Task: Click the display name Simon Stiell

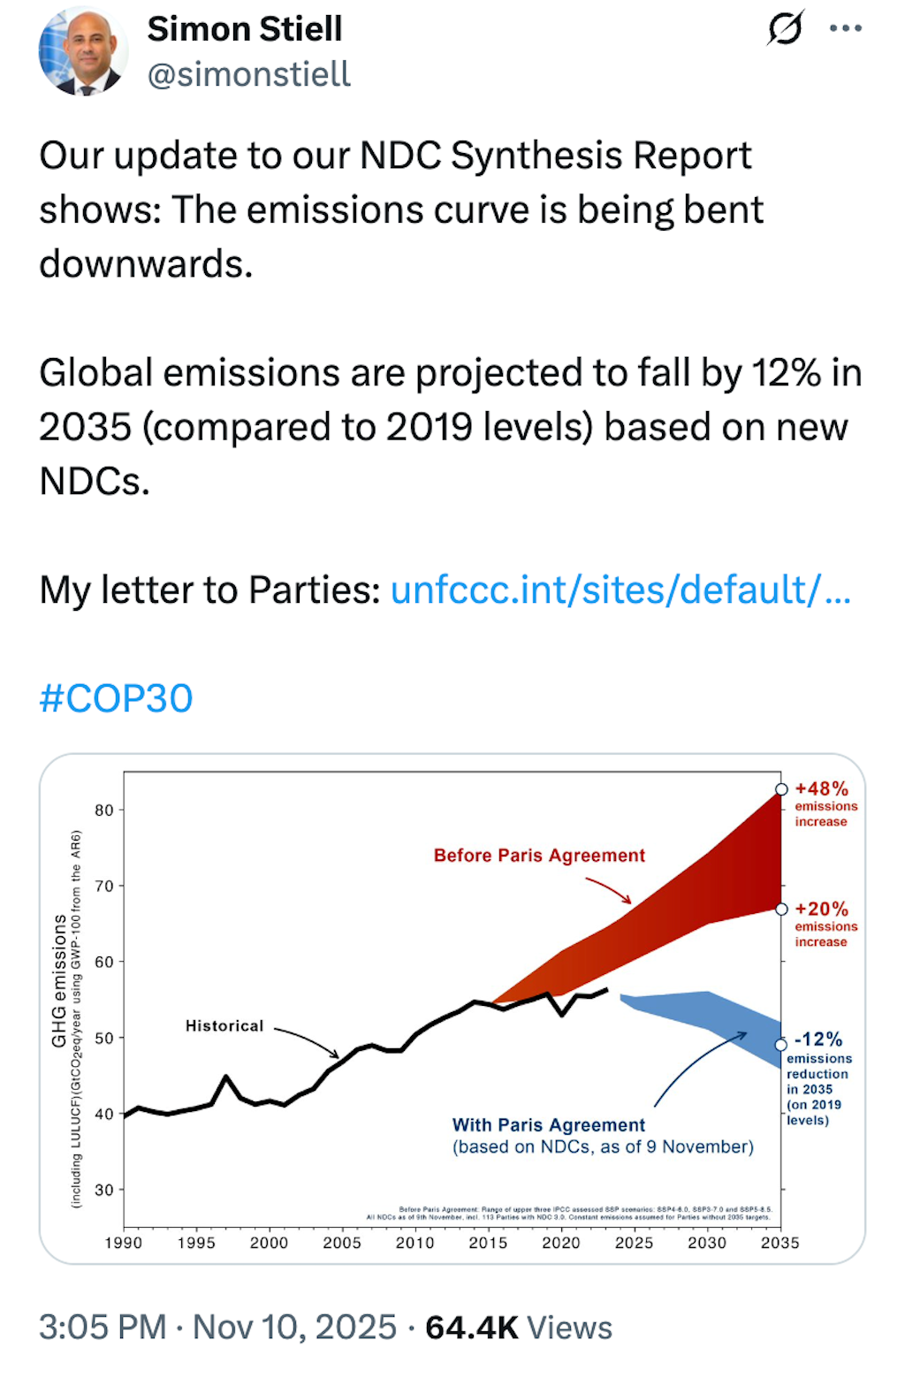Action: point(245,27)
